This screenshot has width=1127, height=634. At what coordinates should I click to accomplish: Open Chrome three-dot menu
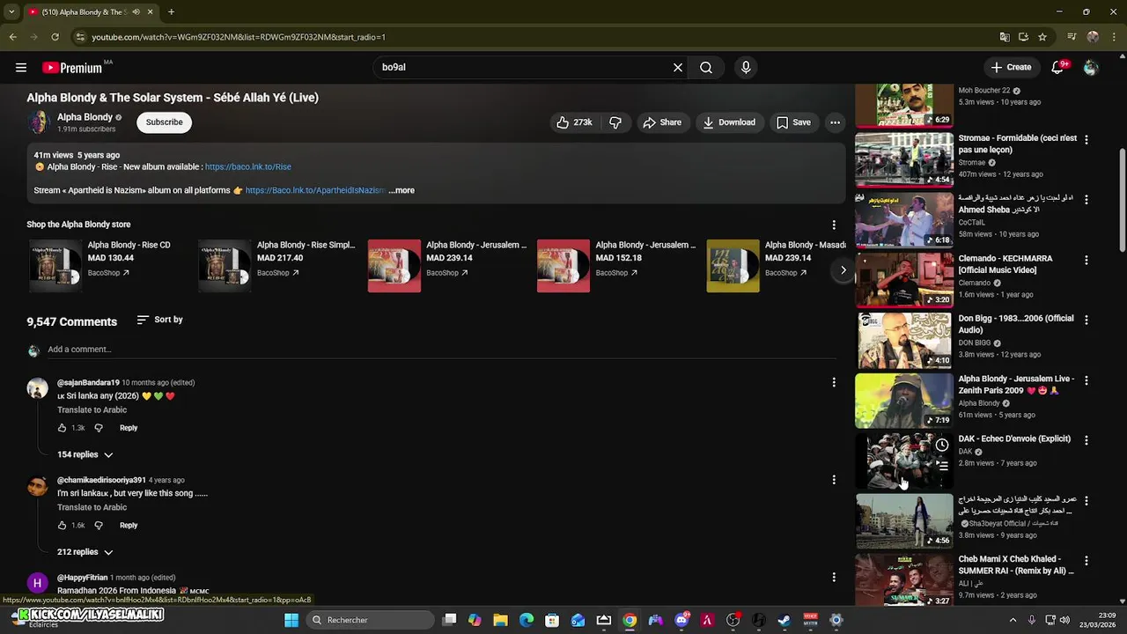pos(1113,37)
